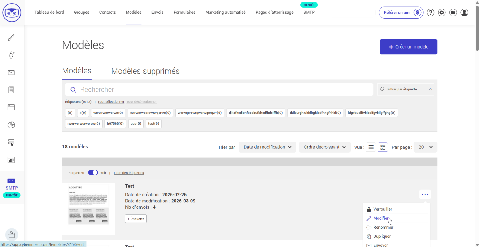The image size is (479, 247).
Task: Click the Créer un modèle button
Action: [x=408, y=47]
